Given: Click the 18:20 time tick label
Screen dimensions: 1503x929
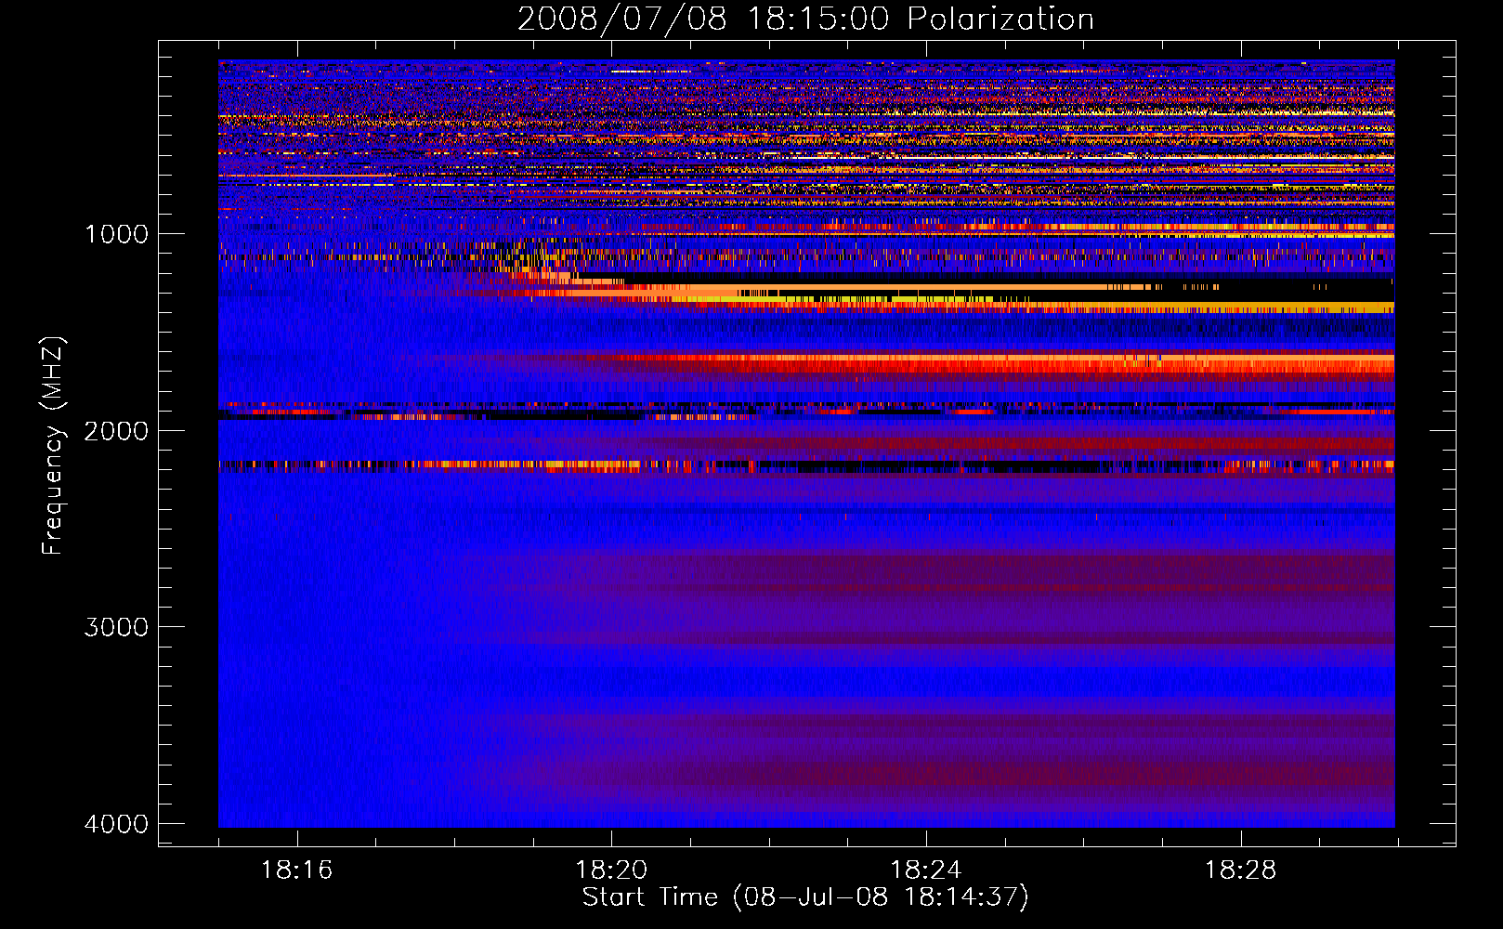Looking at the screenshot, I should (x=611, y=870).
